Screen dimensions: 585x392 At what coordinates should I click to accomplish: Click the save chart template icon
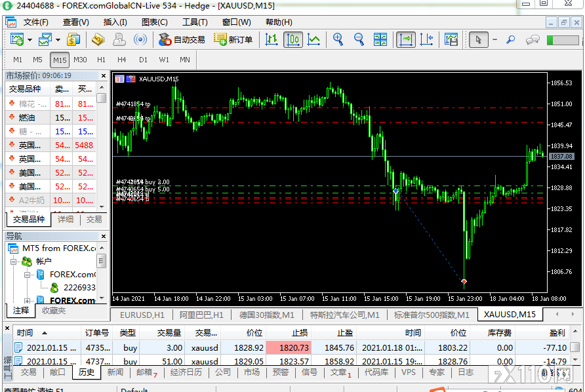click(x=451, y=39)
